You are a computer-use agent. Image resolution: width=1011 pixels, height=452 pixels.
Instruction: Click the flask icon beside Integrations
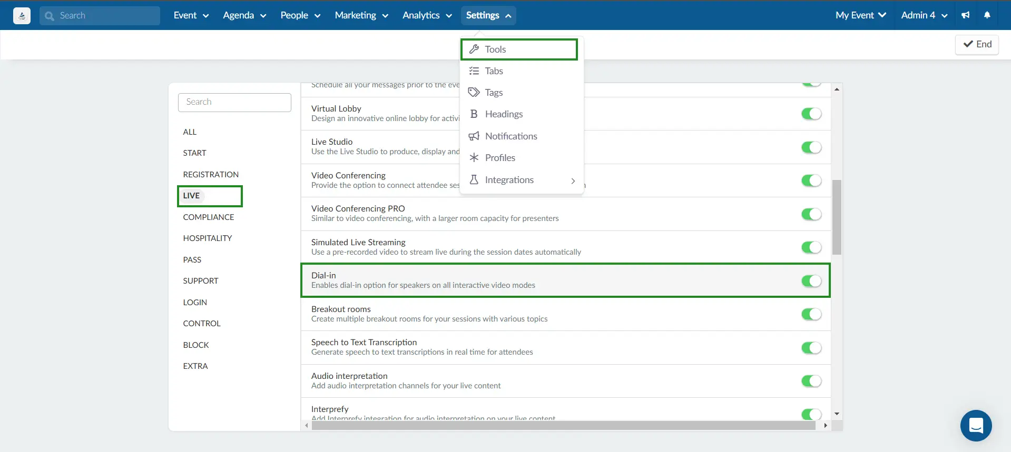point(474,179)
